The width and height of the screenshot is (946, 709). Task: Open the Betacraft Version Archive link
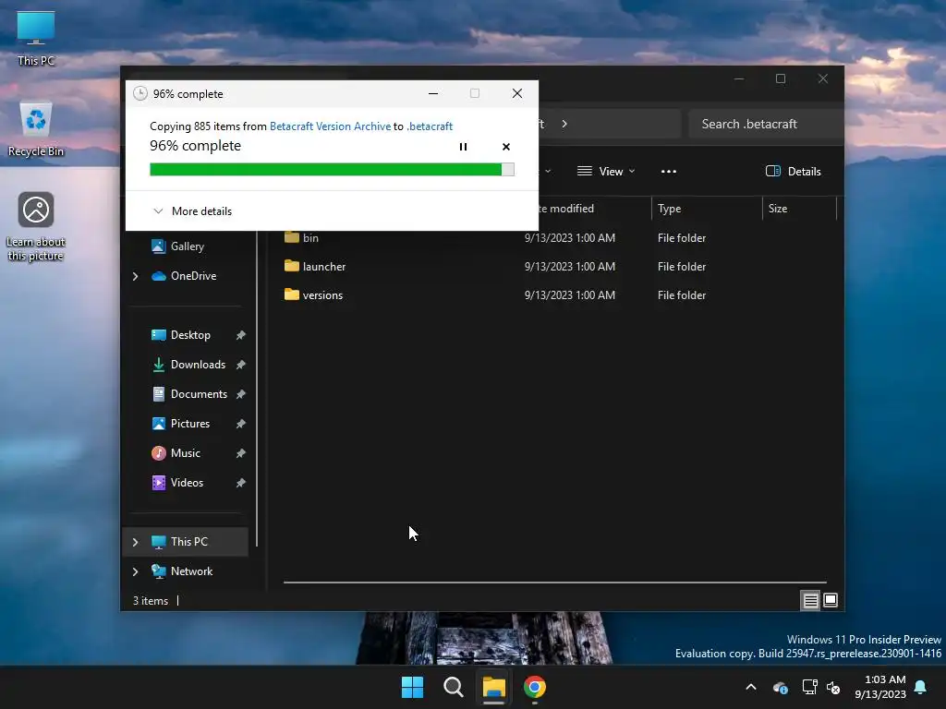(330, 126)
